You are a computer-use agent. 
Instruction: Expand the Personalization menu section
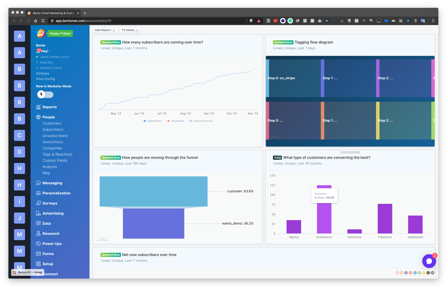click(56, 193)
